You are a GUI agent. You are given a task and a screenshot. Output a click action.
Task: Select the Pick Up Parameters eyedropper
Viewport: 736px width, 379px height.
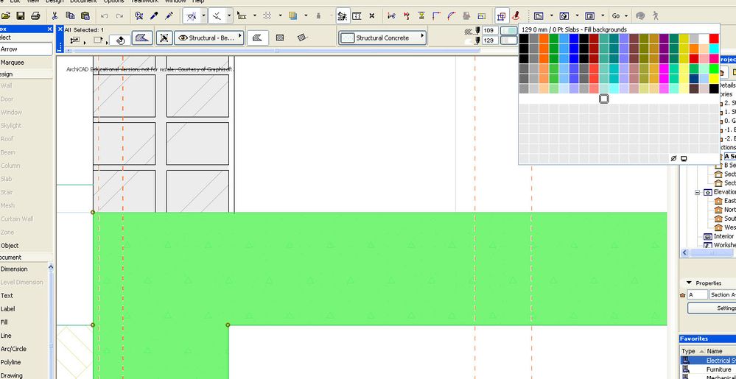click(x=154, y=16)
